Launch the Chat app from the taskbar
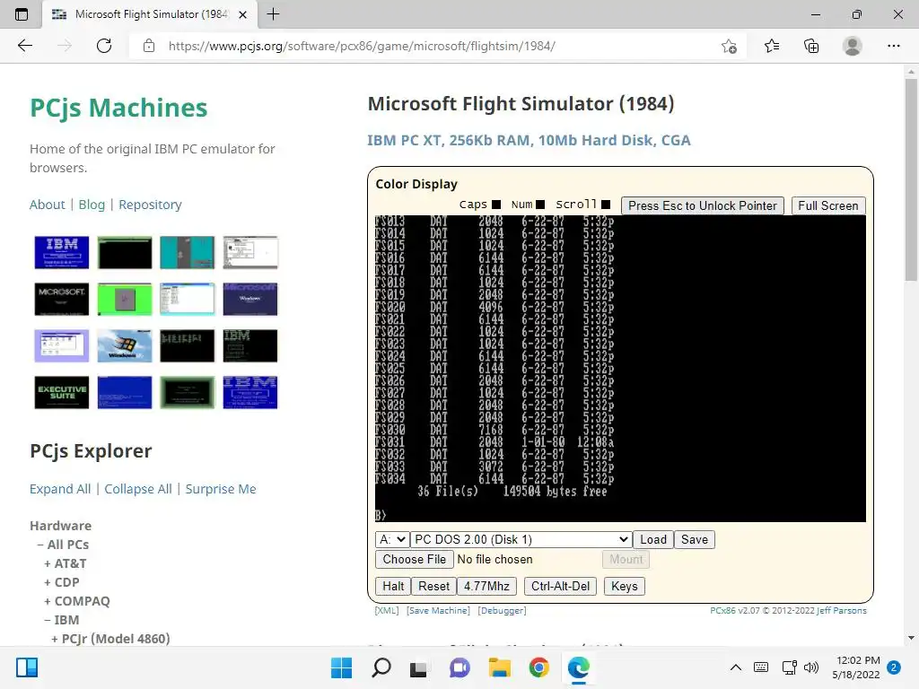919x689 pixels. click(x=459, y=667)
